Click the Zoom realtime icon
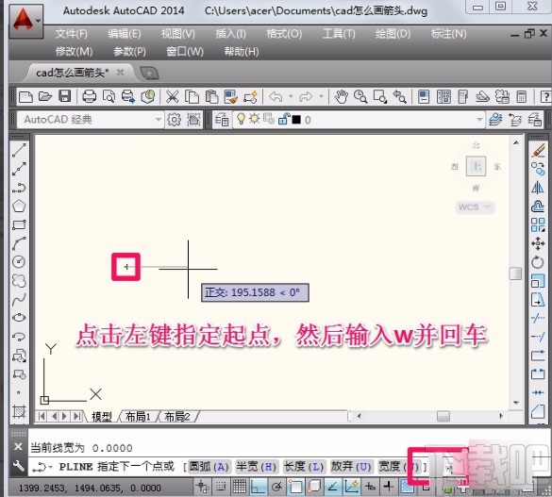The image size is (552, 497). (x=360, y=96)
